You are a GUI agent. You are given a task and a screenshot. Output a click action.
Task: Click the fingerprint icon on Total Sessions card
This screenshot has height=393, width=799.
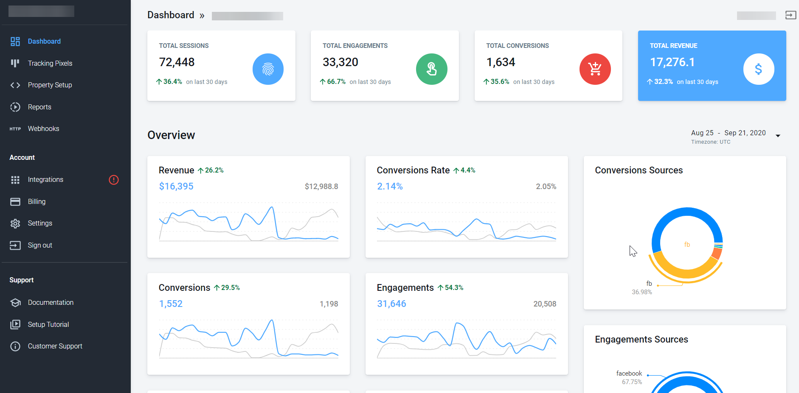[268, 69]
